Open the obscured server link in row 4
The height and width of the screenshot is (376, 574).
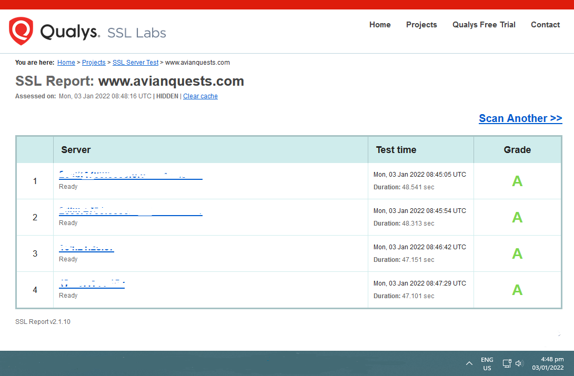click(92, 284)
